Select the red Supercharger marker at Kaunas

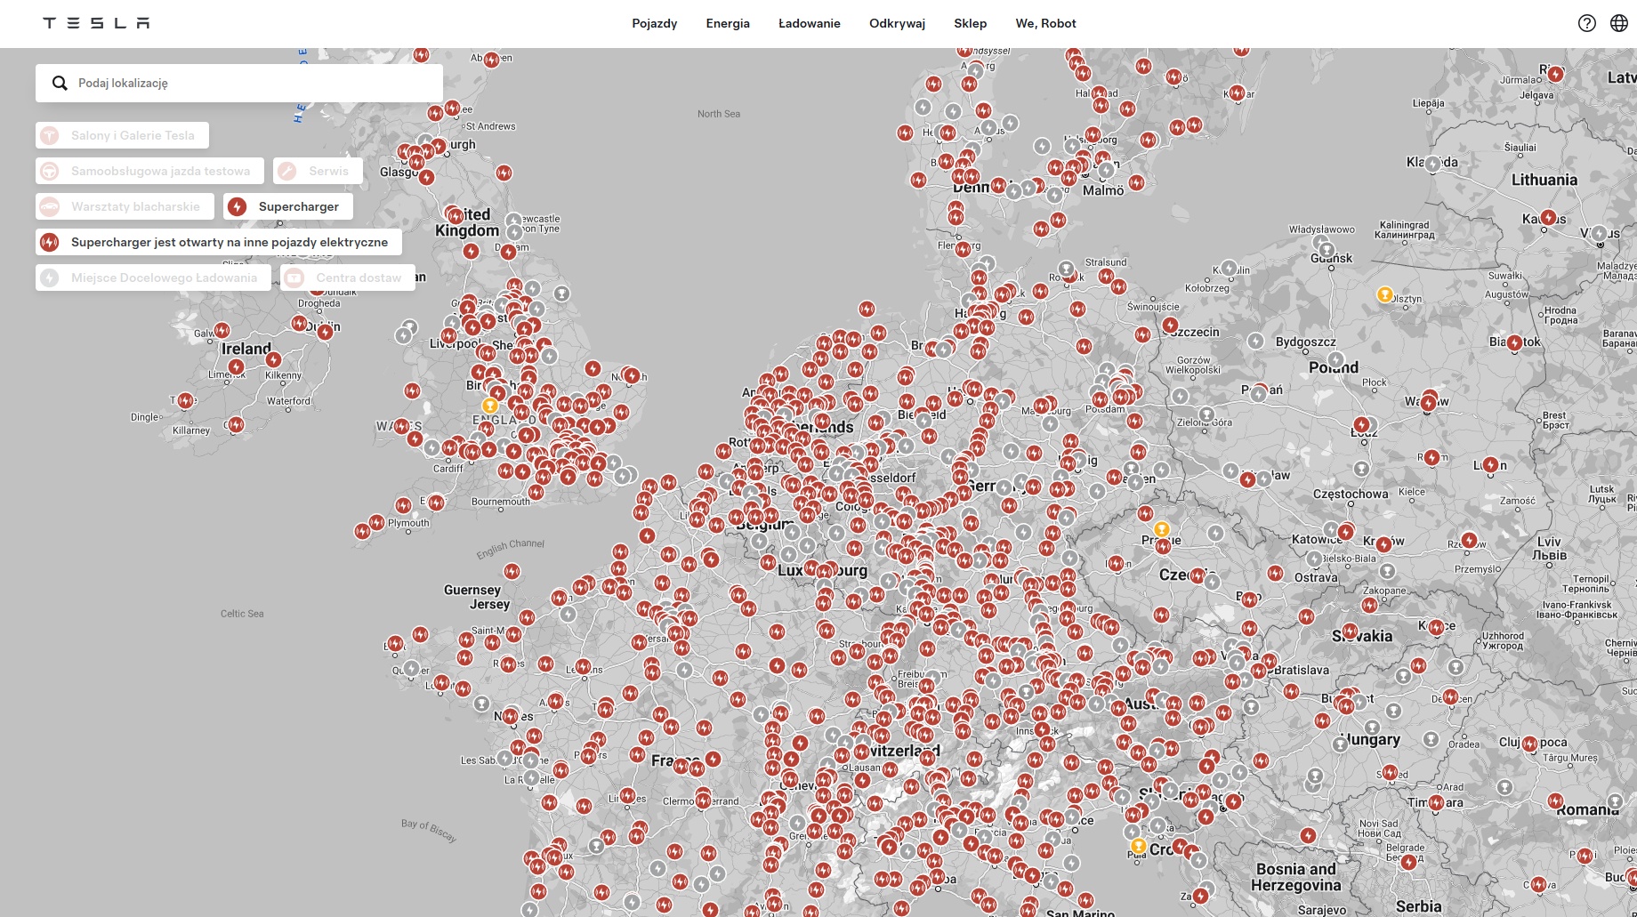(1548, 218)
